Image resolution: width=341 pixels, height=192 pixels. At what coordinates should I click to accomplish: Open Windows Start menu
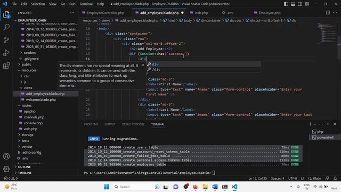(107, 187)
